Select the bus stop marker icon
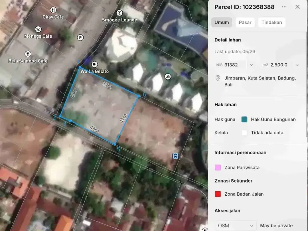 pyautogui.click(x=175, y=156)
